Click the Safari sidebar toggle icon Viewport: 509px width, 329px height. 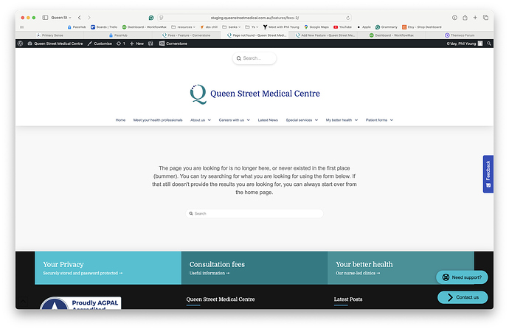pyautogui.click(x=45, y=17)
